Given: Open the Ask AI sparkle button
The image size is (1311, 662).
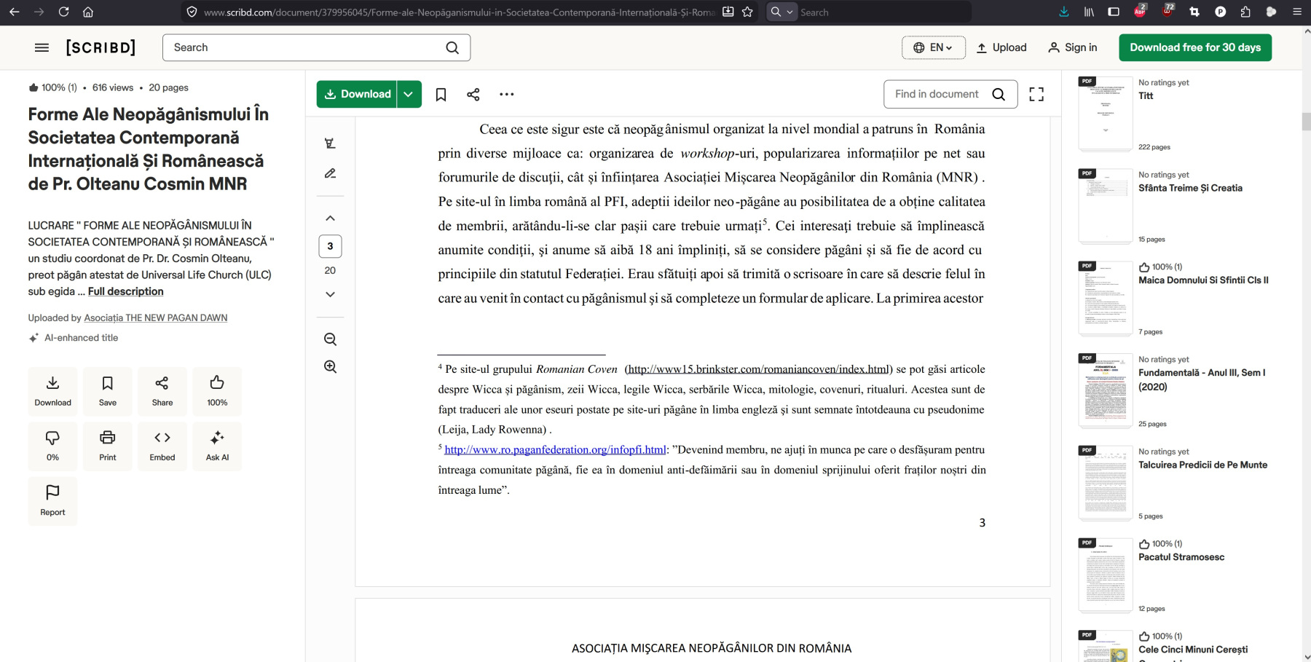Looking at the screenshot, I should [217, 446].
